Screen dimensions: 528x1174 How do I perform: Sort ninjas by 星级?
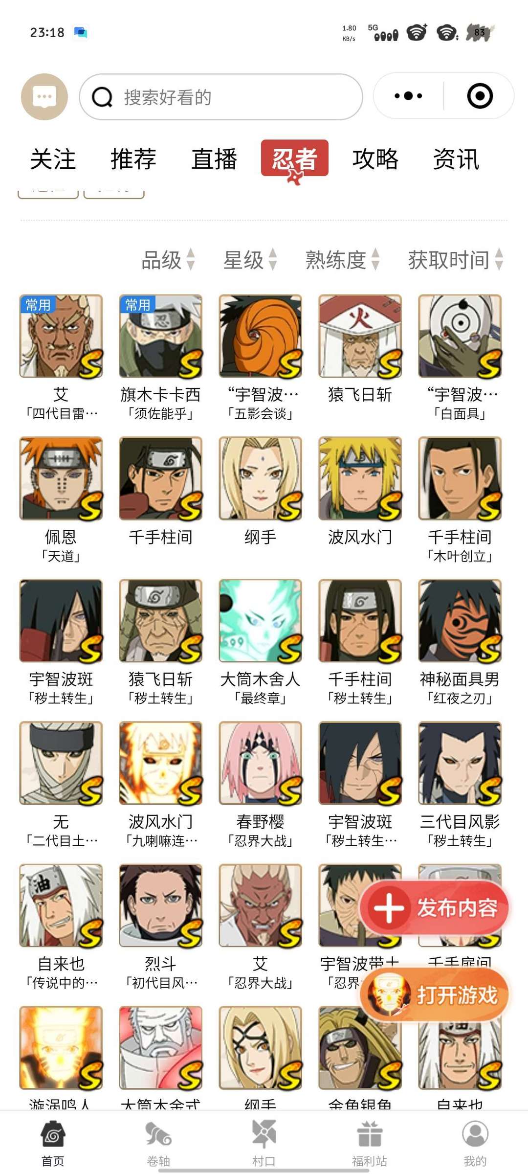[250, 260]
